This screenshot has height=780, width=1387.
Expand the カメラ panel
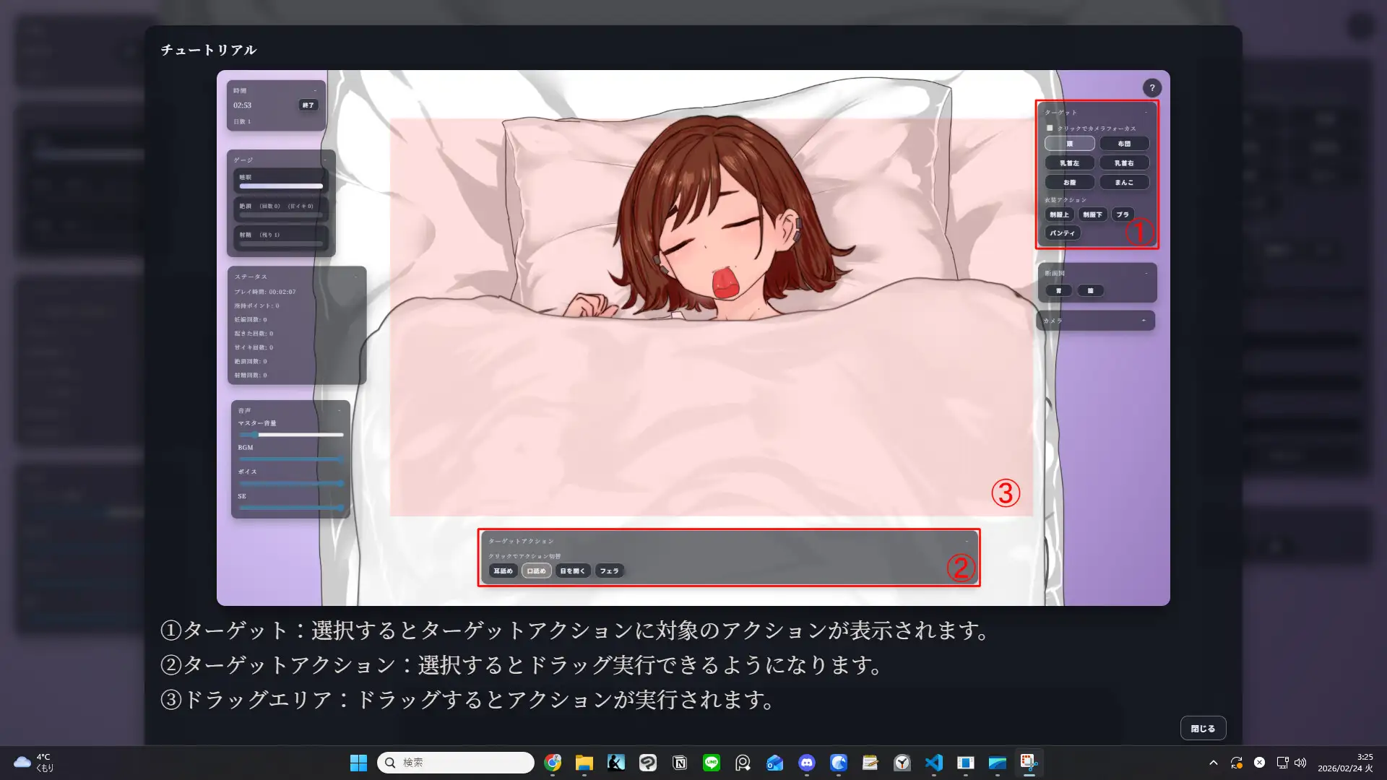(x=1144, y=320)
